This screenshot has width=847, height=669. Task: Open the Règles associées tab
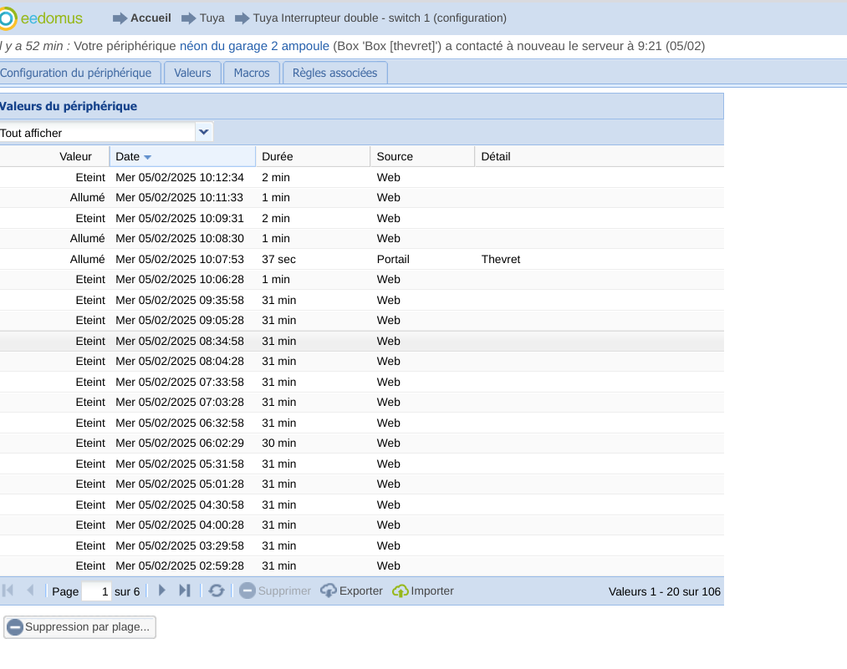(x=335, y=73)
